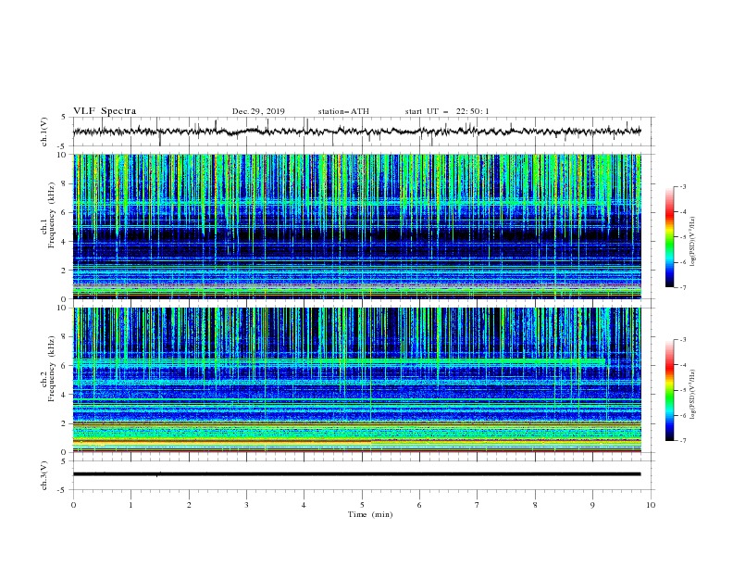Click the "-7" tick on ch.2 colorbar
733x567 pixels.
pyautogui.click(x=682, y=441)
